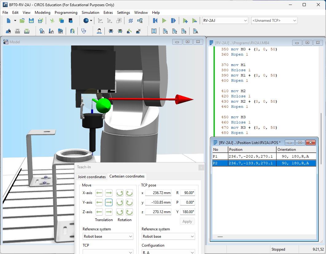Image resolution: width=326 pixels, height=254 pixels.
Task: Click the blue sphere render icon
Action: [x=86, y=21]
